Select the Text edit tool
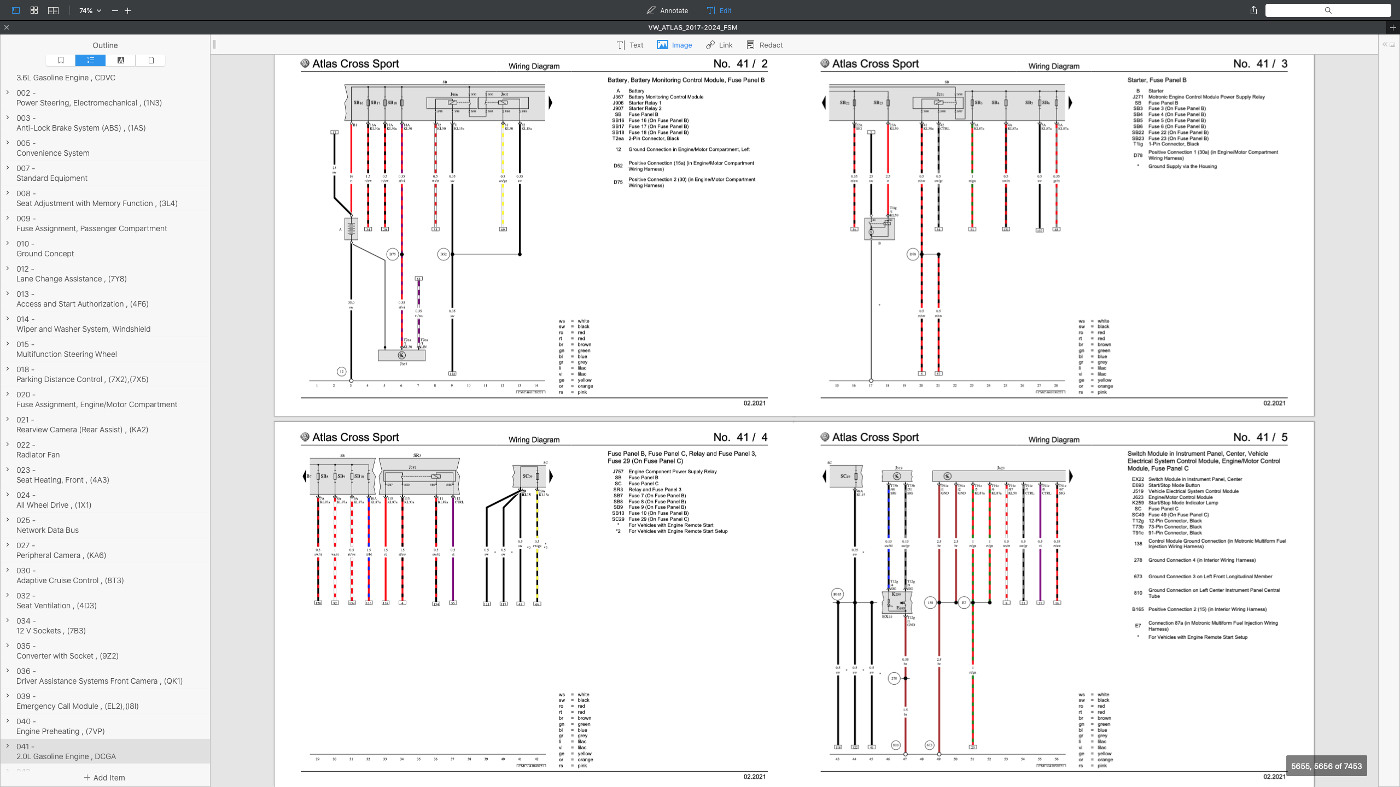 [x=630, y=45]
